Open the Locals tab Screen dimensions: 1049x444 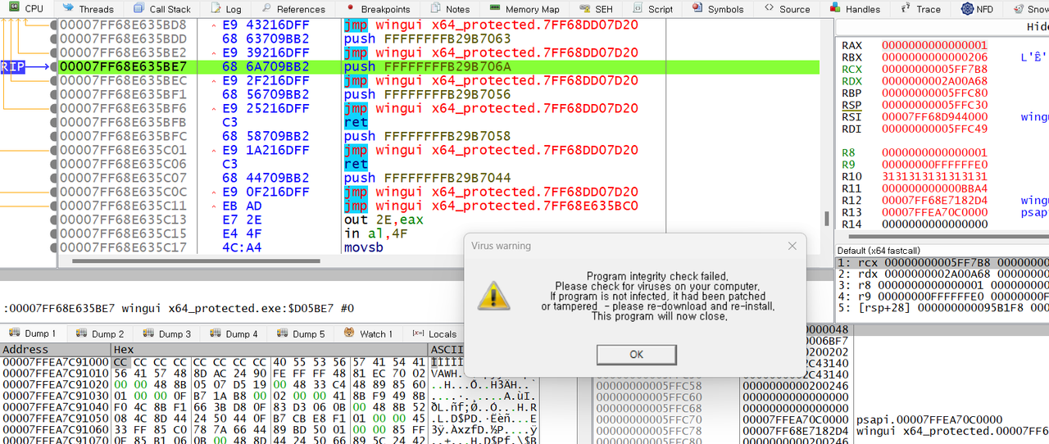pos(434,333)
